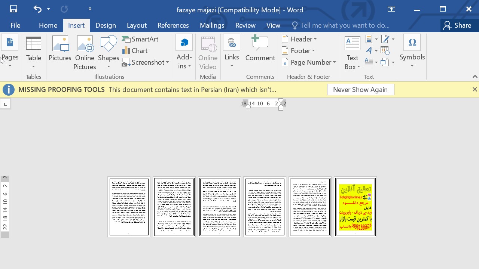
Task: Click the Redo repeat icon
Action: click(64, 9)
